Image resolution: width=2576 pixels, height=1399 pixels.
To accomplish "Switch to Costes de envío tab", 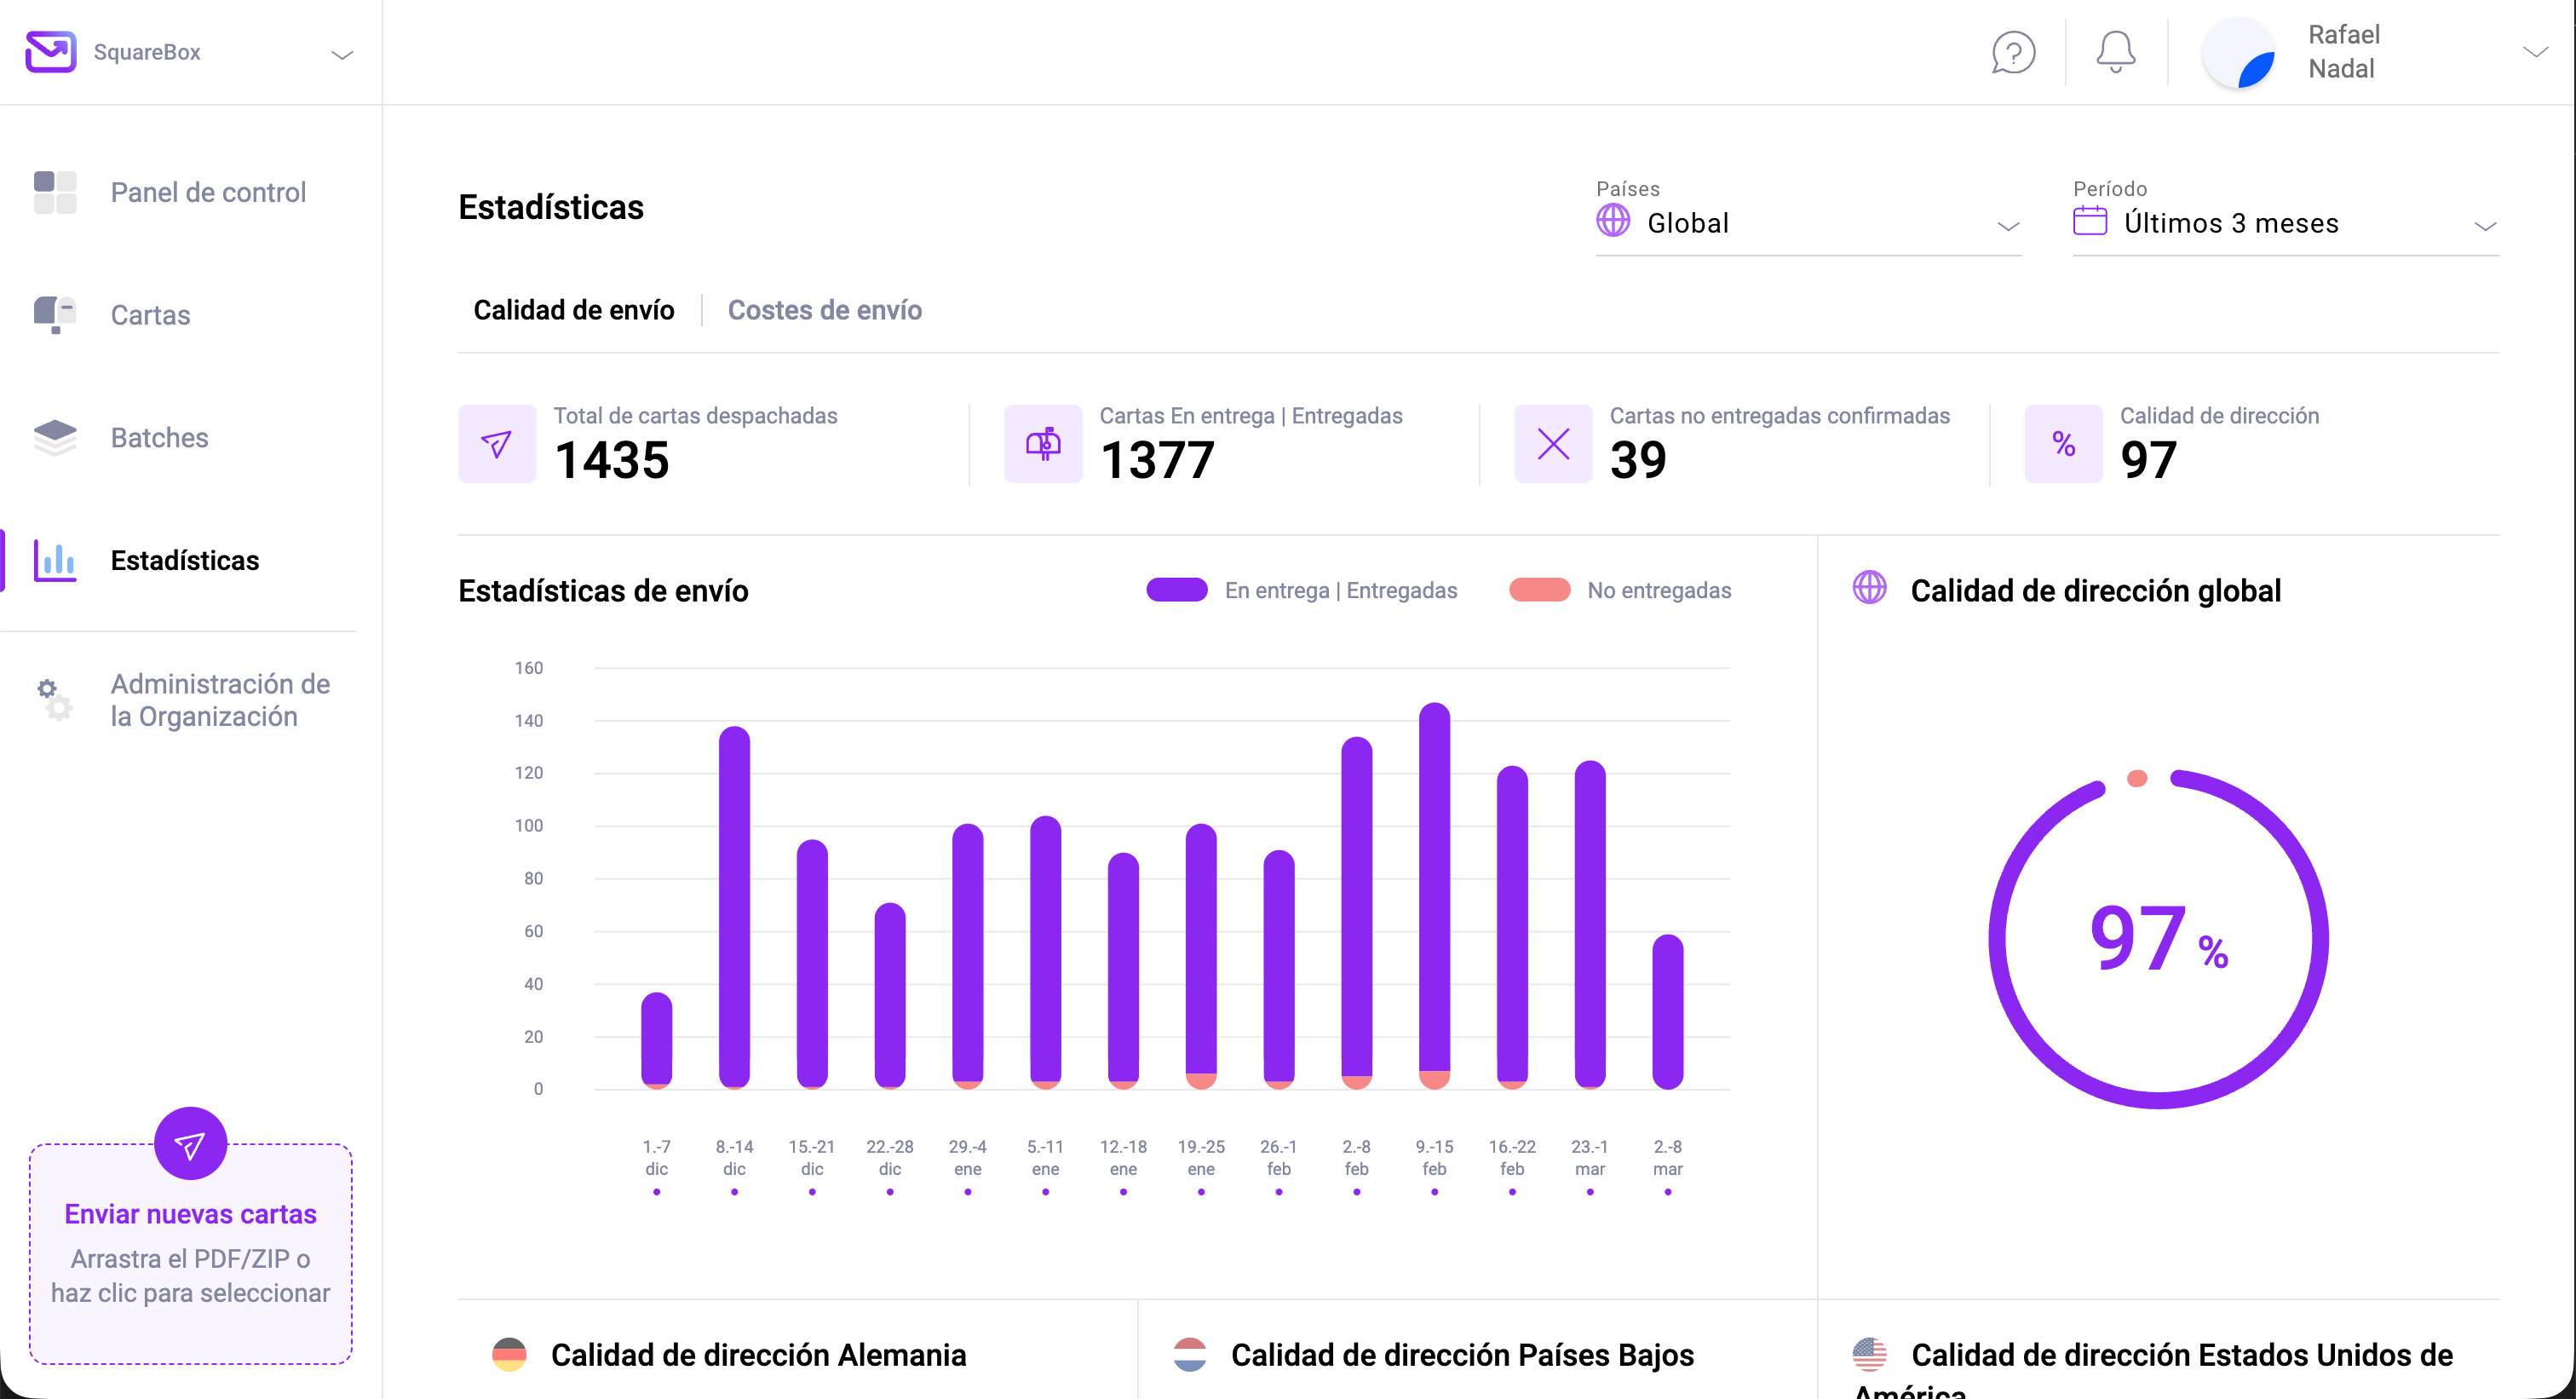I will tap(824, 310).
